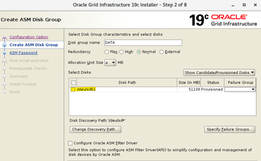Viewport: 261px width, 161px height.
Task: Go to Configuration Option step
Action: pyautogui.click(x=29, y=37)
